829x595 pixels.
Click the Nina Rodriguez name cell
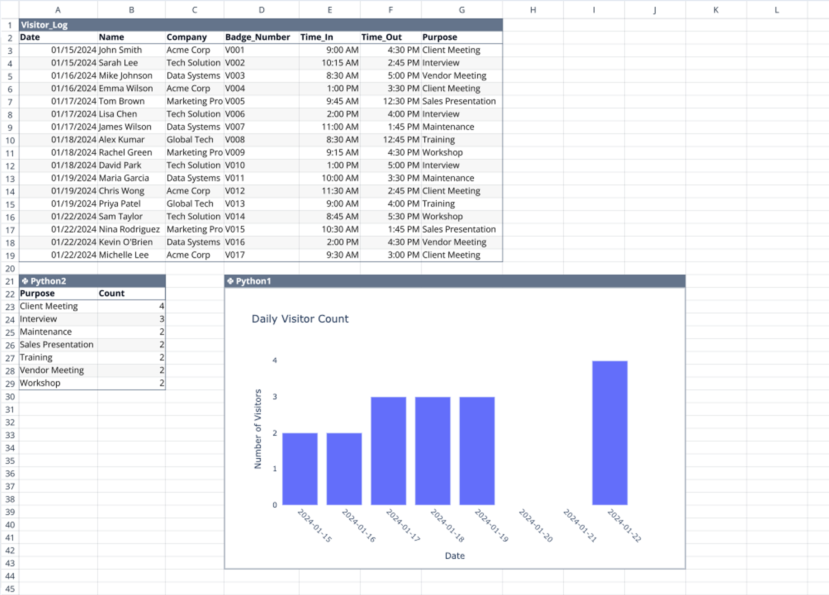[x=131, y=229]
